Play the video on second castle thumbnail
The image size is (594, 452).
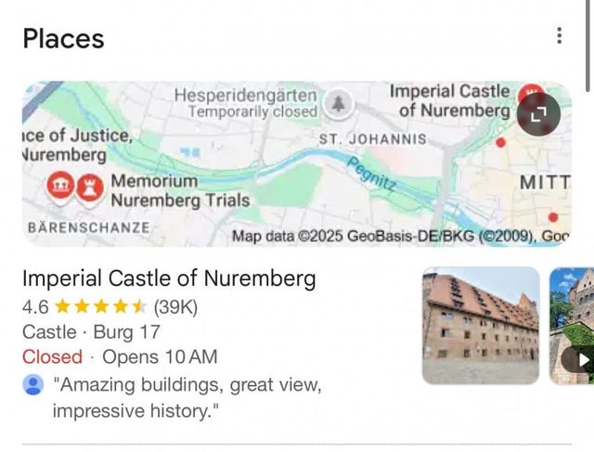[x=581, y=359]
